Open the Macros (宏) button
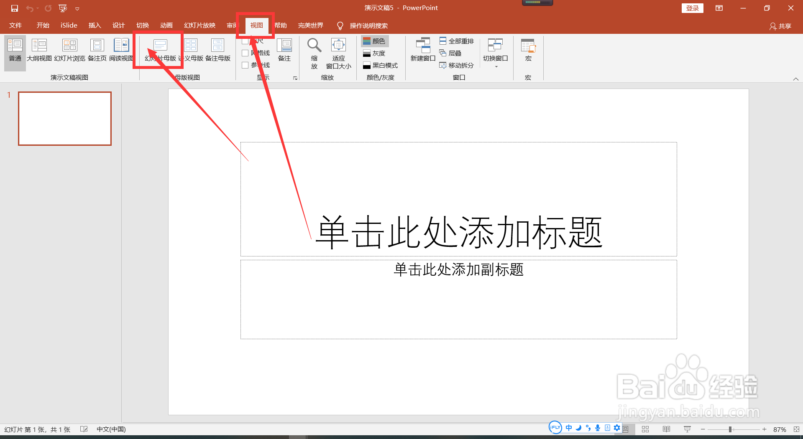The width and height of the screenshot is (803, 439). pos(528,51)
